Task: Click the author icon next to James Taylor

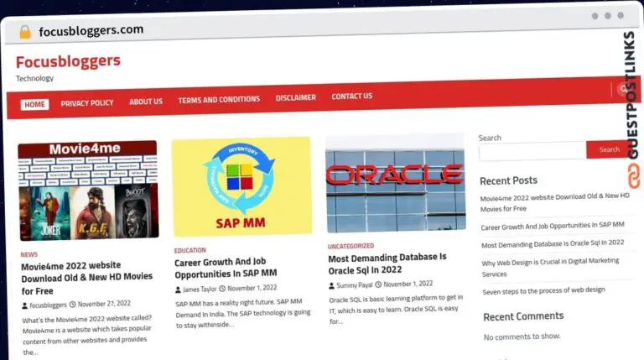Action: click(178, 290)
